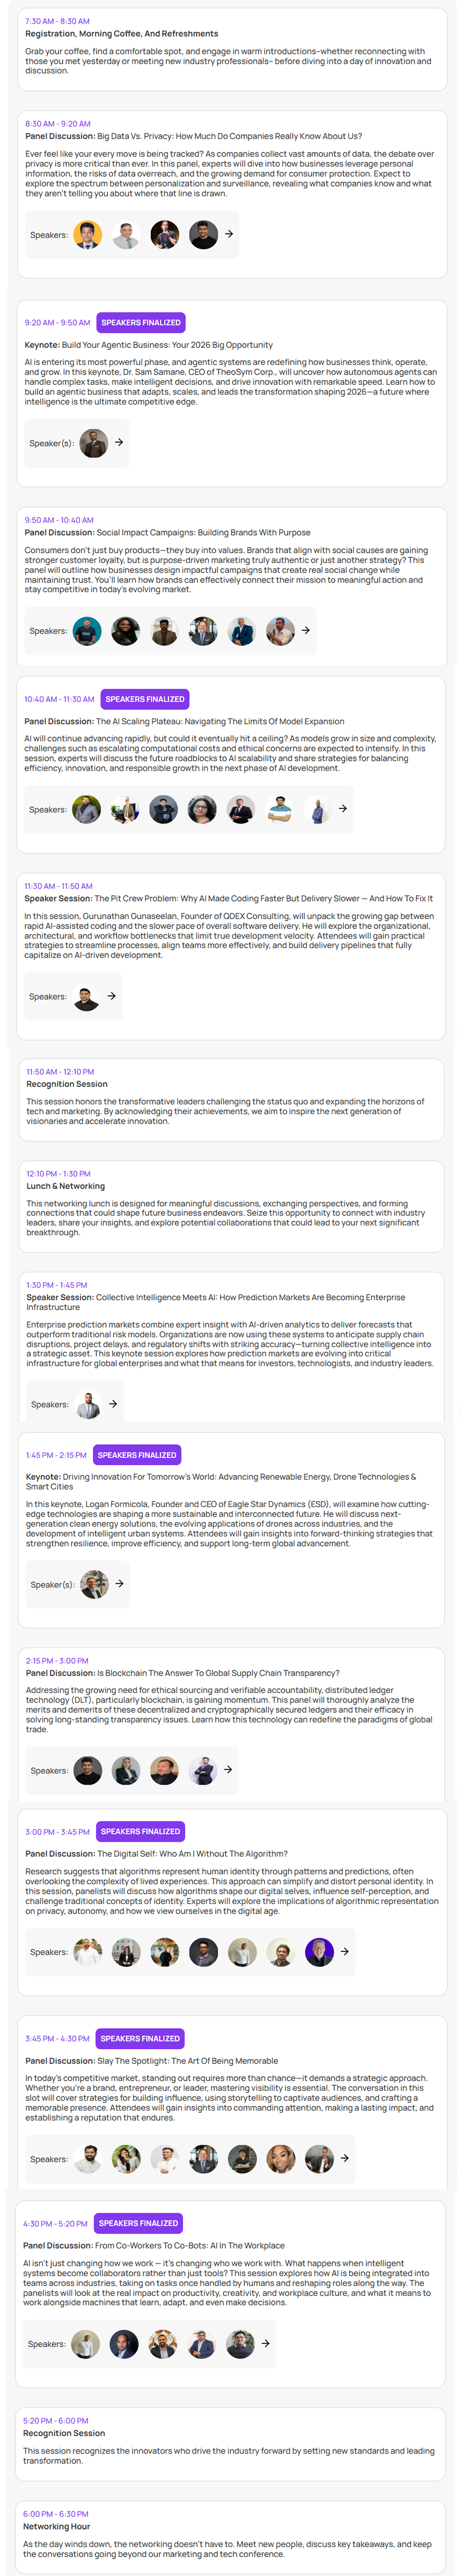Open speaker arrow in Agentic Business keynote
The width and height of the screenshot is (462, 2576).
coord(119,442)
